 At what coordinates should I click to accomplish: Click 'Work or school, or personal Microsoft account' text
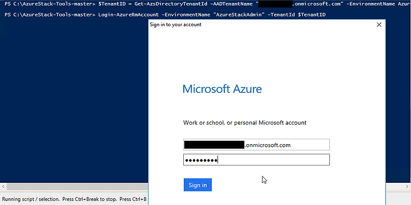[244, 122]
